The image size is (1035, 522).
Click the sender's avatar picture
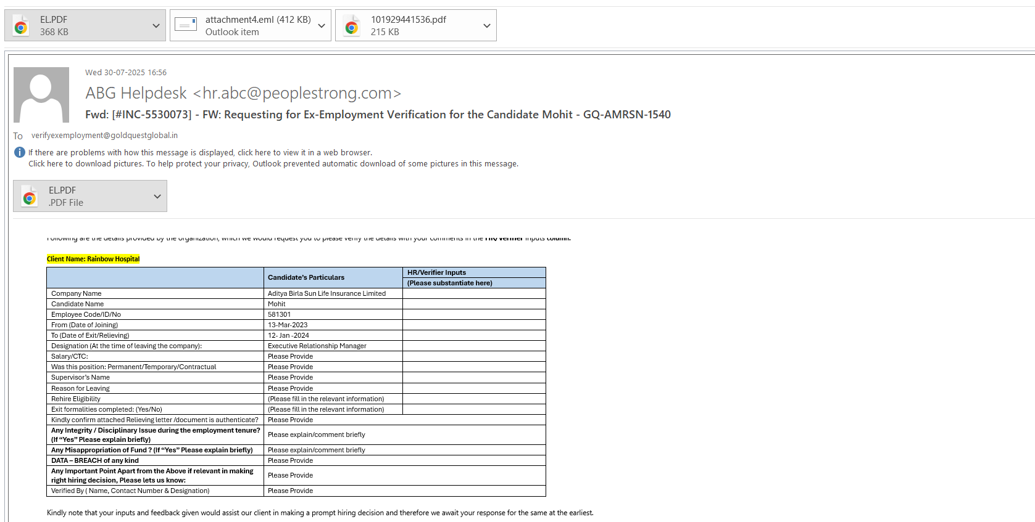pyautogui.click(x=41, y=95)
